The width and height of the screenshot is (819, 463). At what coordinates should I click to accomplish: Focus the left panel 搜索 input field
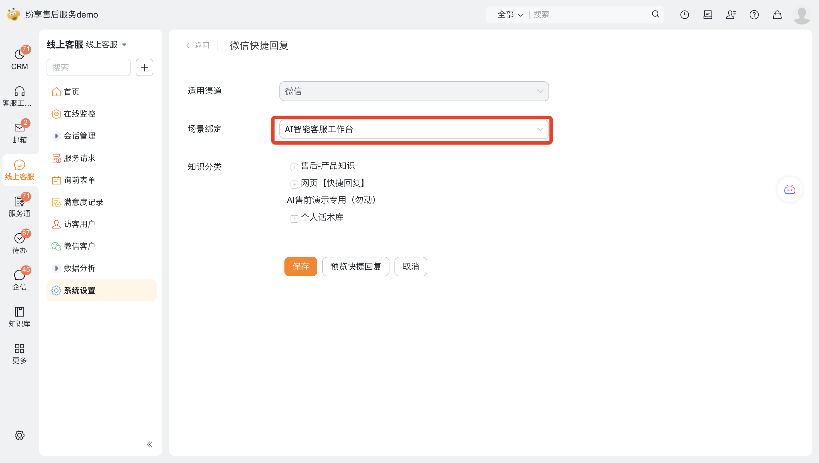click(88, 67)
